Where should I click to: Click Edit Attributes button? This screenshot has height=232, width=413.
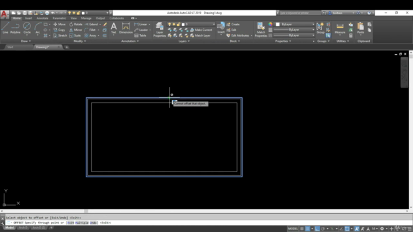tap(238, 35)
